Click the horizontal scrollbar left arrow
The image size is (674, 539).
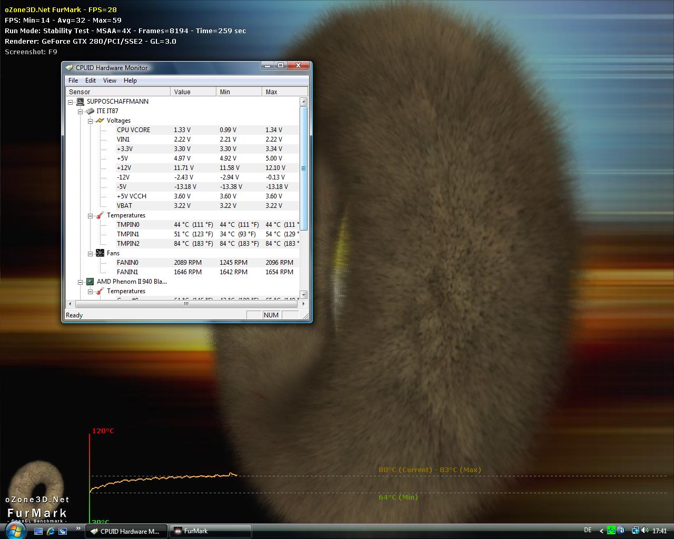click(71, 304)
